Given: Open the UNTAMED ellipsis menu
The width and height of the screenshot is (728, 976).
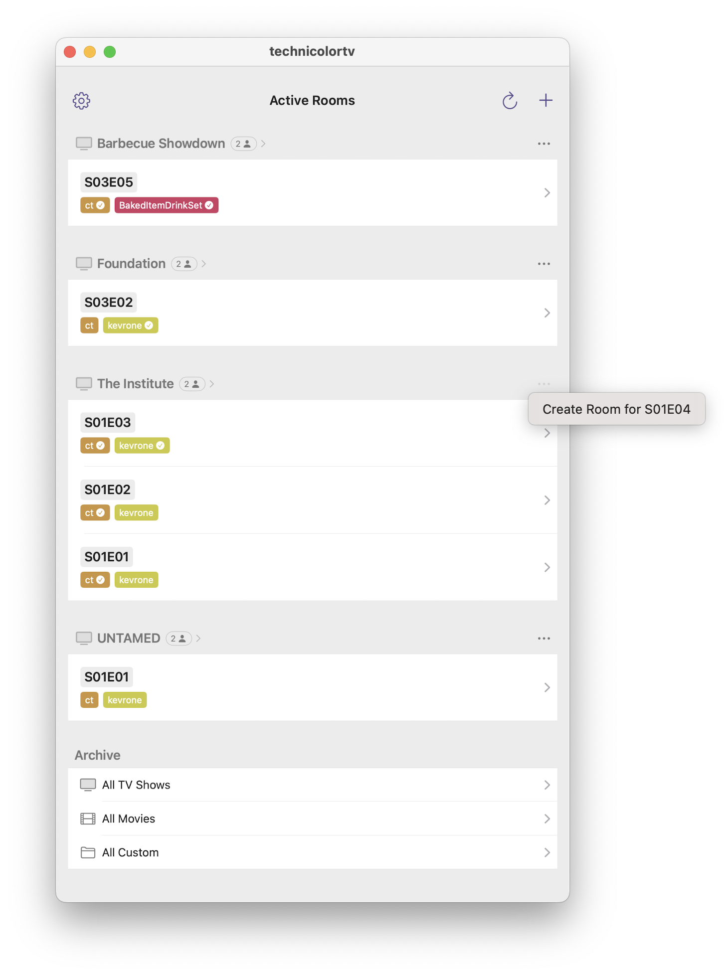Looking at the screenshot, I should (x=544, y=639).
